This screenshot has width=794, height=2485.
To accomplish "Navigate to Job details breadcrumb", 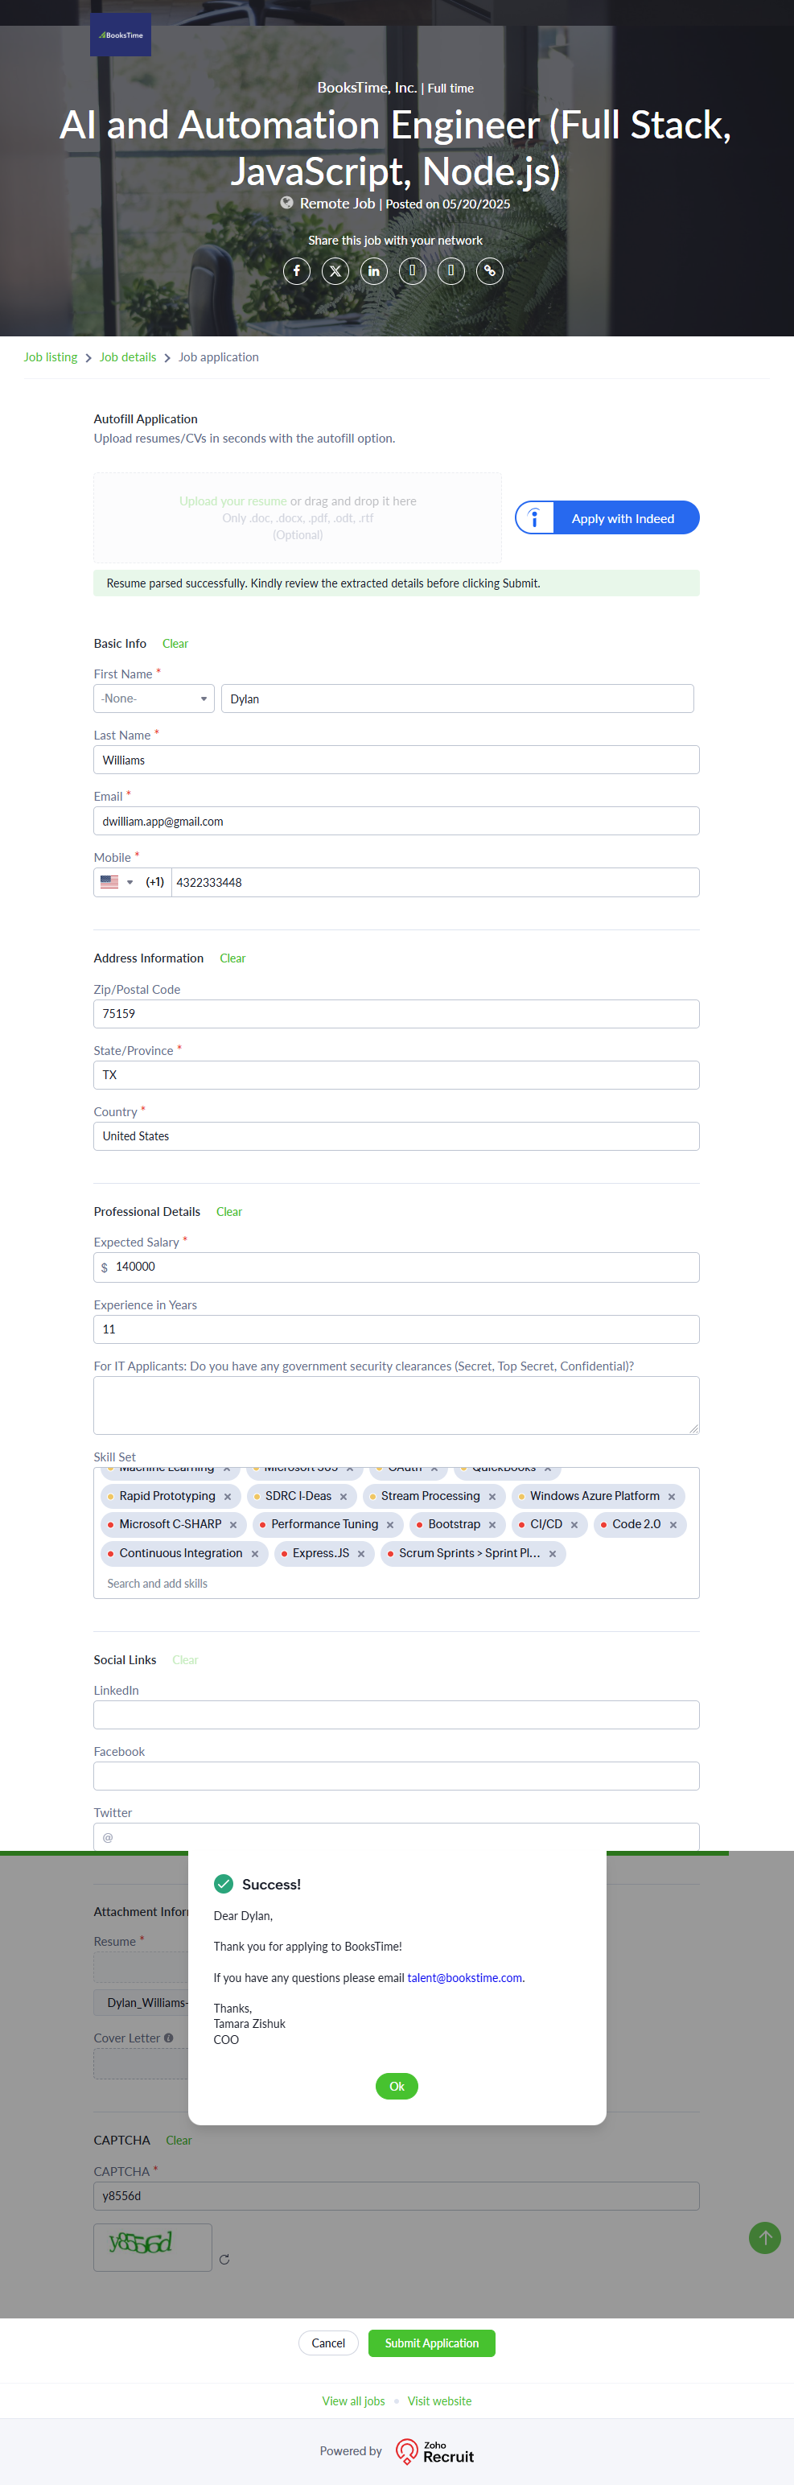I will [127, 357].
